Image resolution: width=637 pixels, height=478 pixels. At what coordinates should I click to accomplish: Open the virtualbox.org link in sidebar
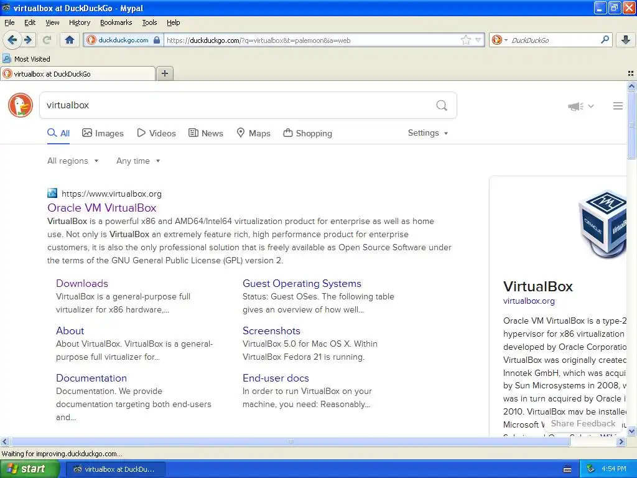529,301
